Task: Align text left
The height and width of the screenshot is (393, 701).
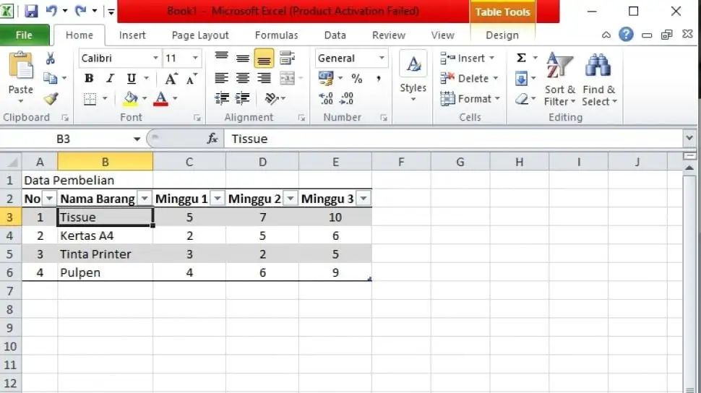Action: point(221,78)
